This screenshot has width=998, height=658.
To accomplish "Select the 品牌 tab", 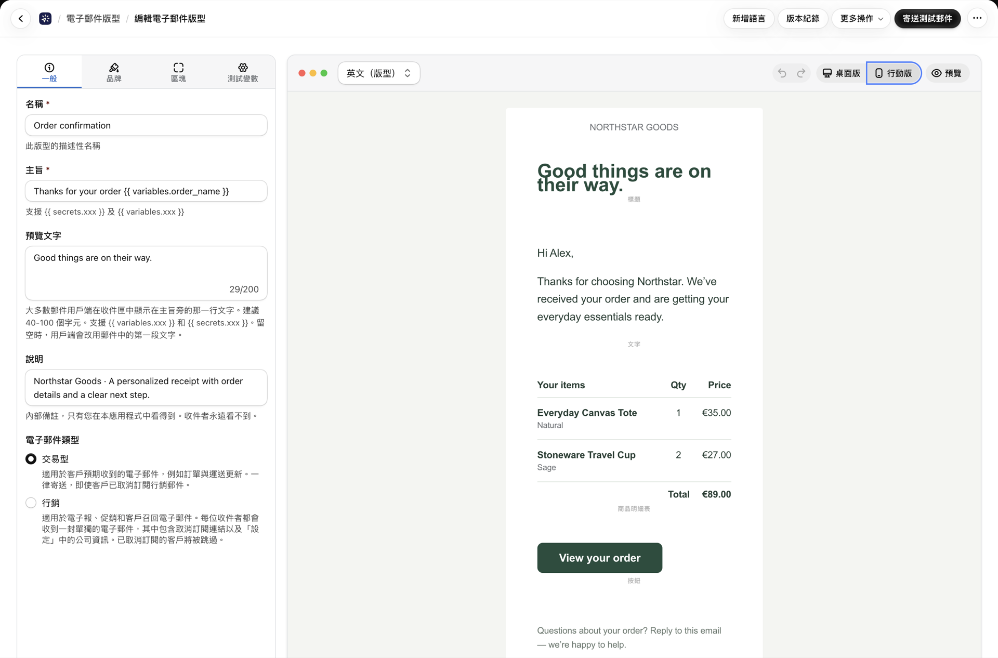I will pyautogui.click(x=114, y=72).
